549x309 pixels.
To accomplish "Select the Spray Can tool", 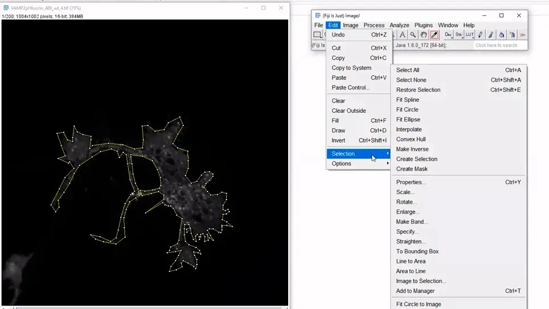I will click(x=512, y=35).
